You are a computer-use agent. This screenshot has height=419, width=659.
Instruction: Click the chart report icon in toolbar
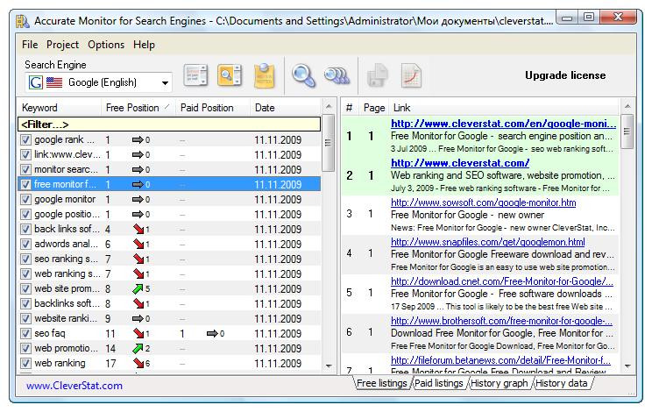pos(411,76)
